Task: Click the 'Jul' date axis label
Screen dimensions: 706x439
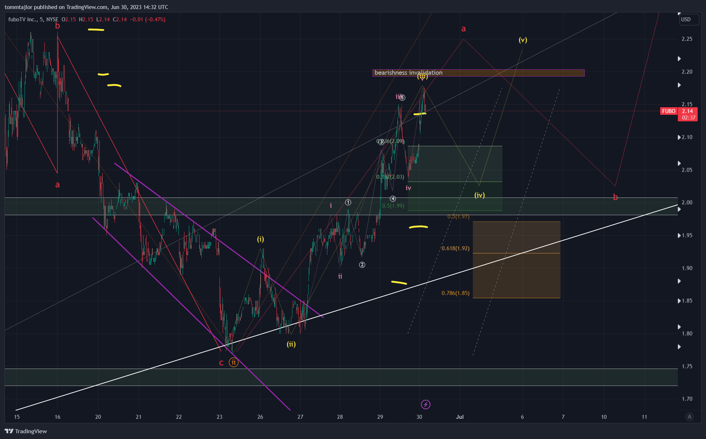Action: (x=460, y=417)
